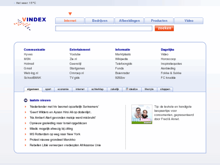This screenshot has height=165, width=220.
Task: Open Mladic afwezig bij zitting headline
Action: click(51, 129)
